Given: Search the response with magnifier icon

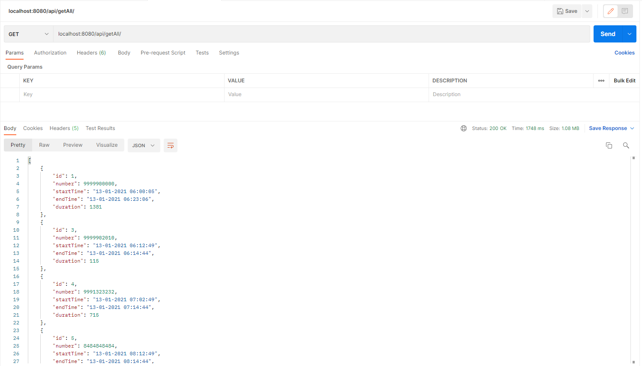Looking at the screenshot, I should click(x=626, y=145).
